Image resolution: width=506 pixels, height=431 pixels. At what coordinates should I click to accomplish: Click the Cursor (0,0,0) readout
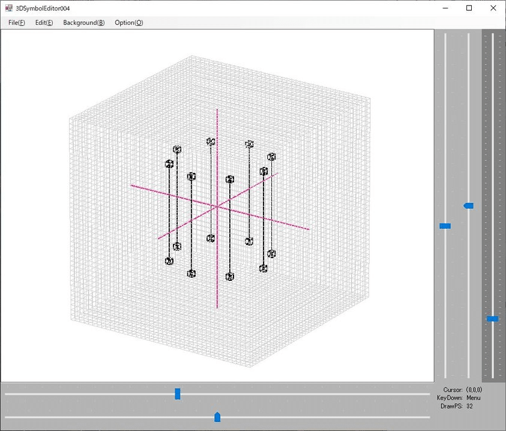click(462, 390)
